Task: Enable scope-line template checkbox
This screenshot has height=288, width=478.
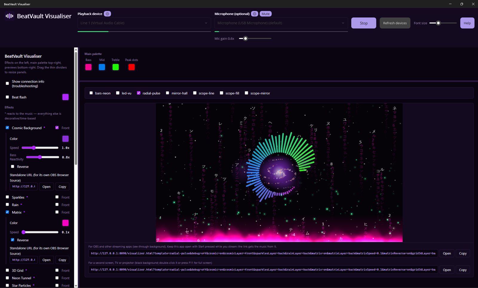Action: point(195,93)
